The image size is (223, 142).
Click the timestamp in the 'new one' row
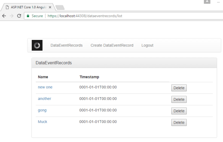point(98,87)
